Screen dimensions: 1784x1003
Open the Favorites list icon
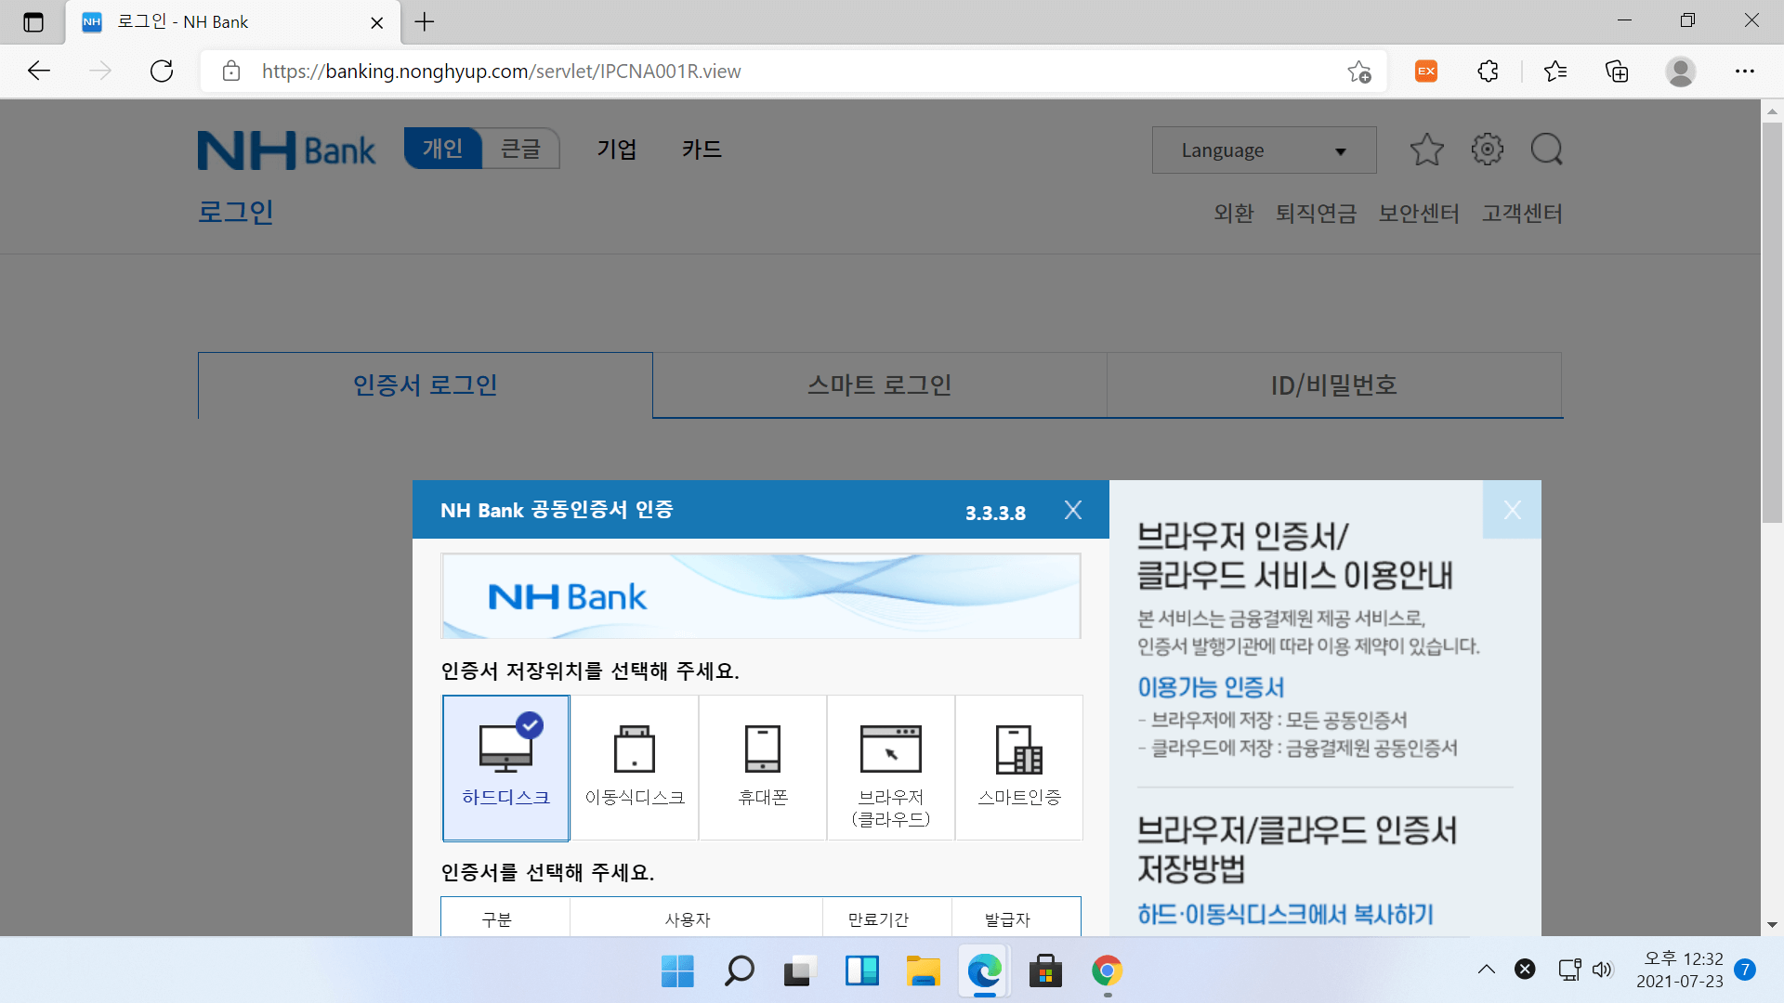[1555, 72]
